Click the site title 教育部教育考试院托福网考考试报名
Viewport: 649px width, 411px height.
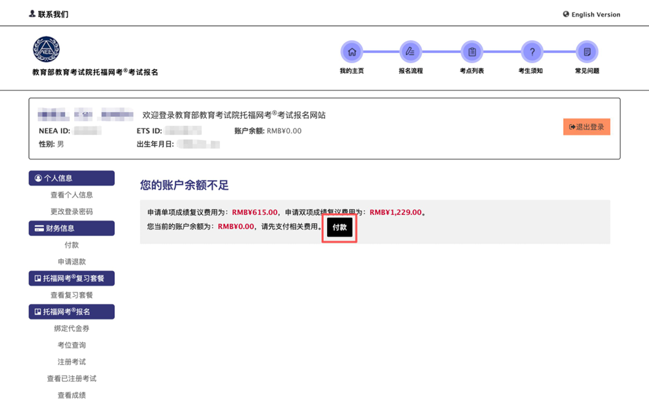point(95,72)
